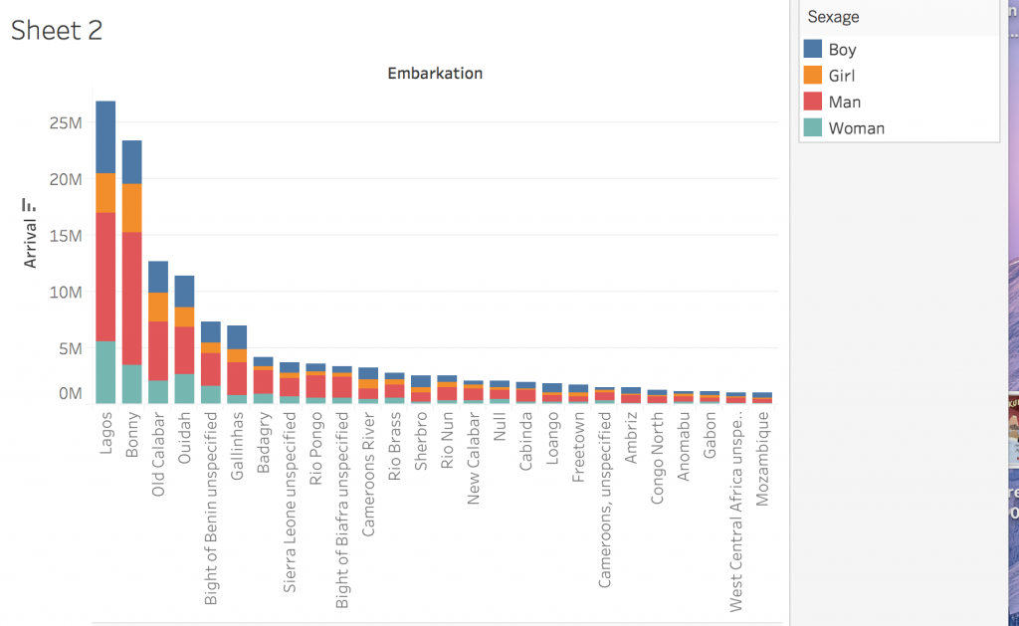The width and height of the screenshot is (1019, 626).
Task: Select red Man segment of Lagos bar
Action: click(105, 277)
